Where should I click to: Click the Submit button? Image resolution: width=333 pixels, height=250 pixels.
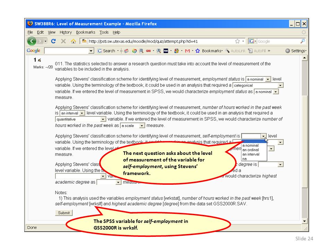64,213
